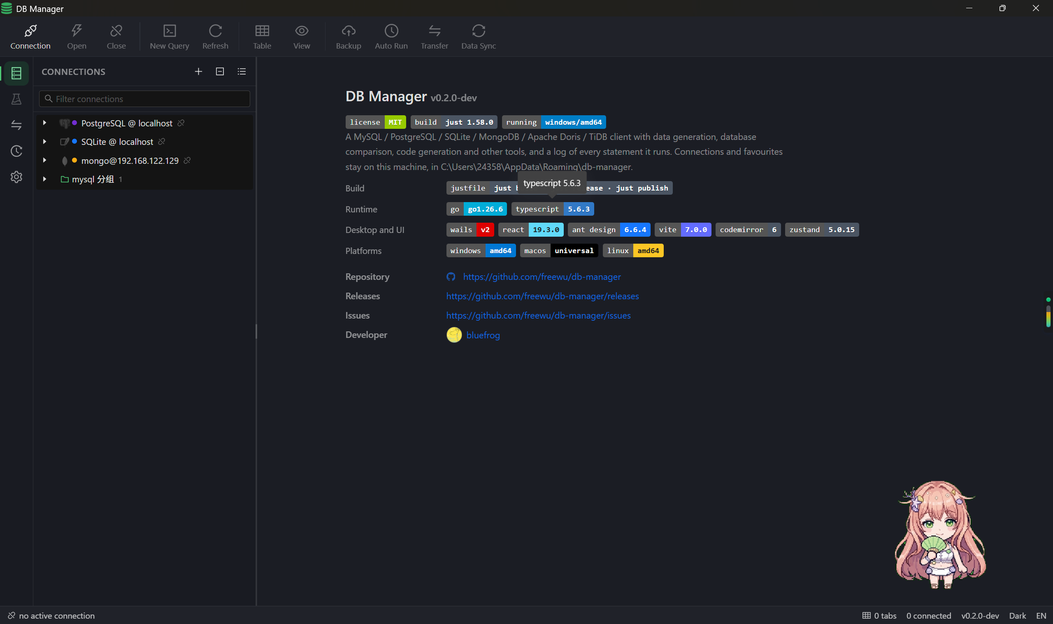Viewport: 1053px width, 624px height.
Task: Open the db-manager issues link
Action: click(538, 315)
